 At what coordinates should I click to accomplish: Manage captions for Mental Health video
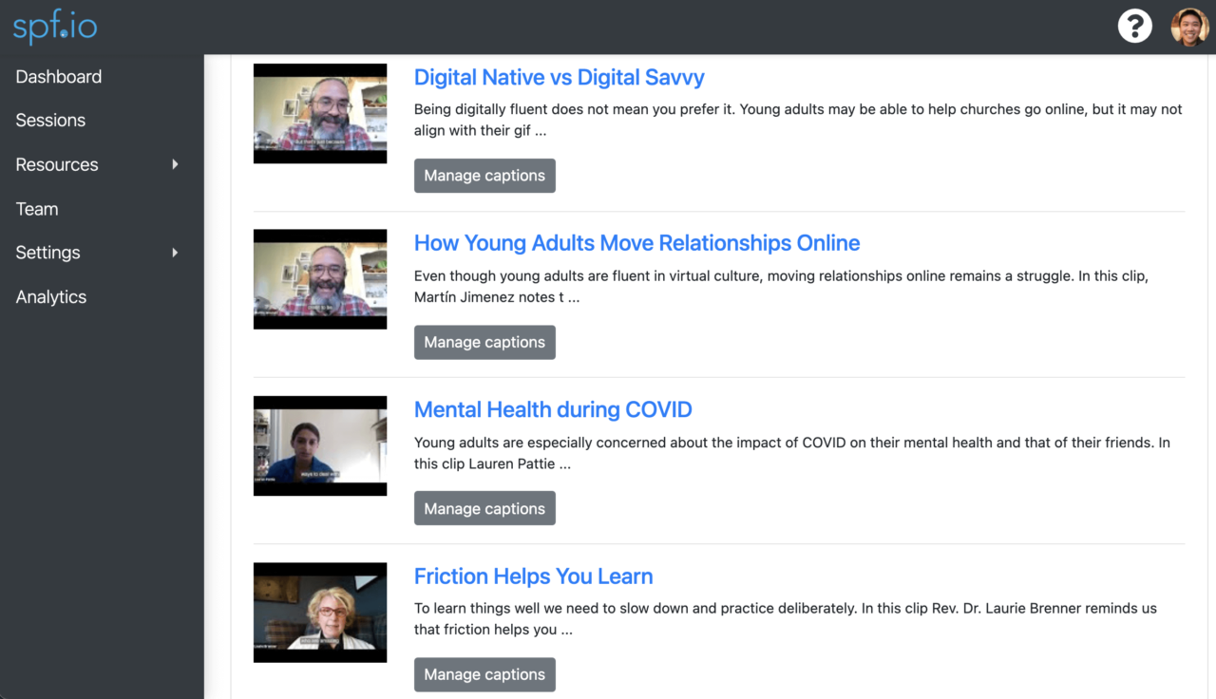coord(484,508)
